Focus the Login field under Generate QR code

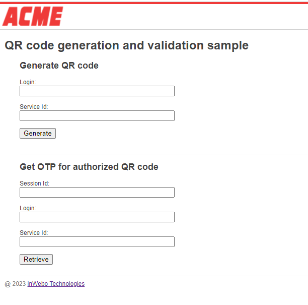[97, 91]
